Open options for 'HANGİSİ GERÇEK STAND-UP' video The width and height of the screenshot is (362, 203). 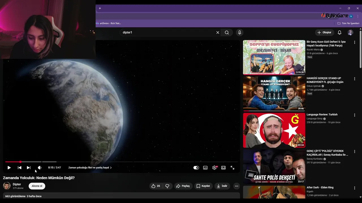(355, 79)
